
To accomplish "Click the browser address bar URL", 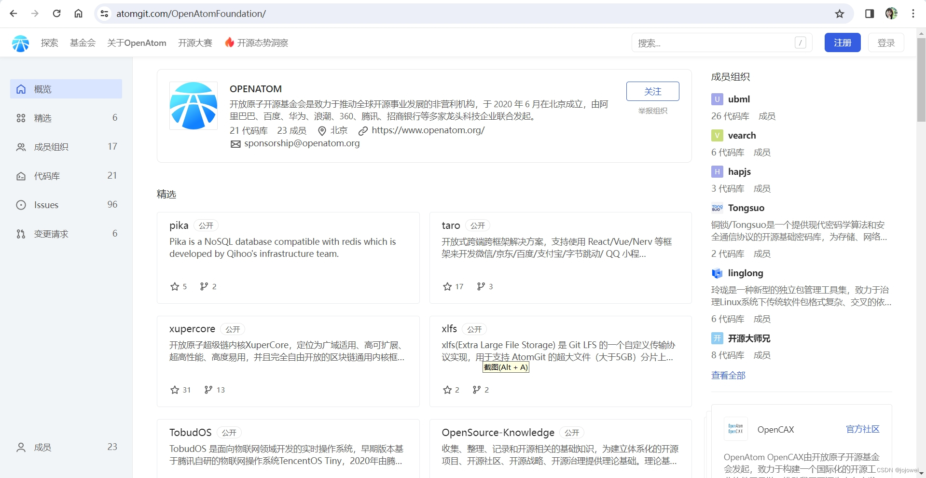I will point(191,14).
